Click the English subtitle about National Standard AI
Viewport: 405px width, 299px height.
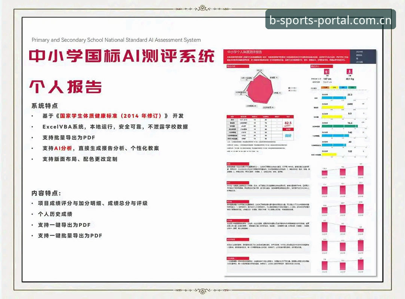pos(116,40)
